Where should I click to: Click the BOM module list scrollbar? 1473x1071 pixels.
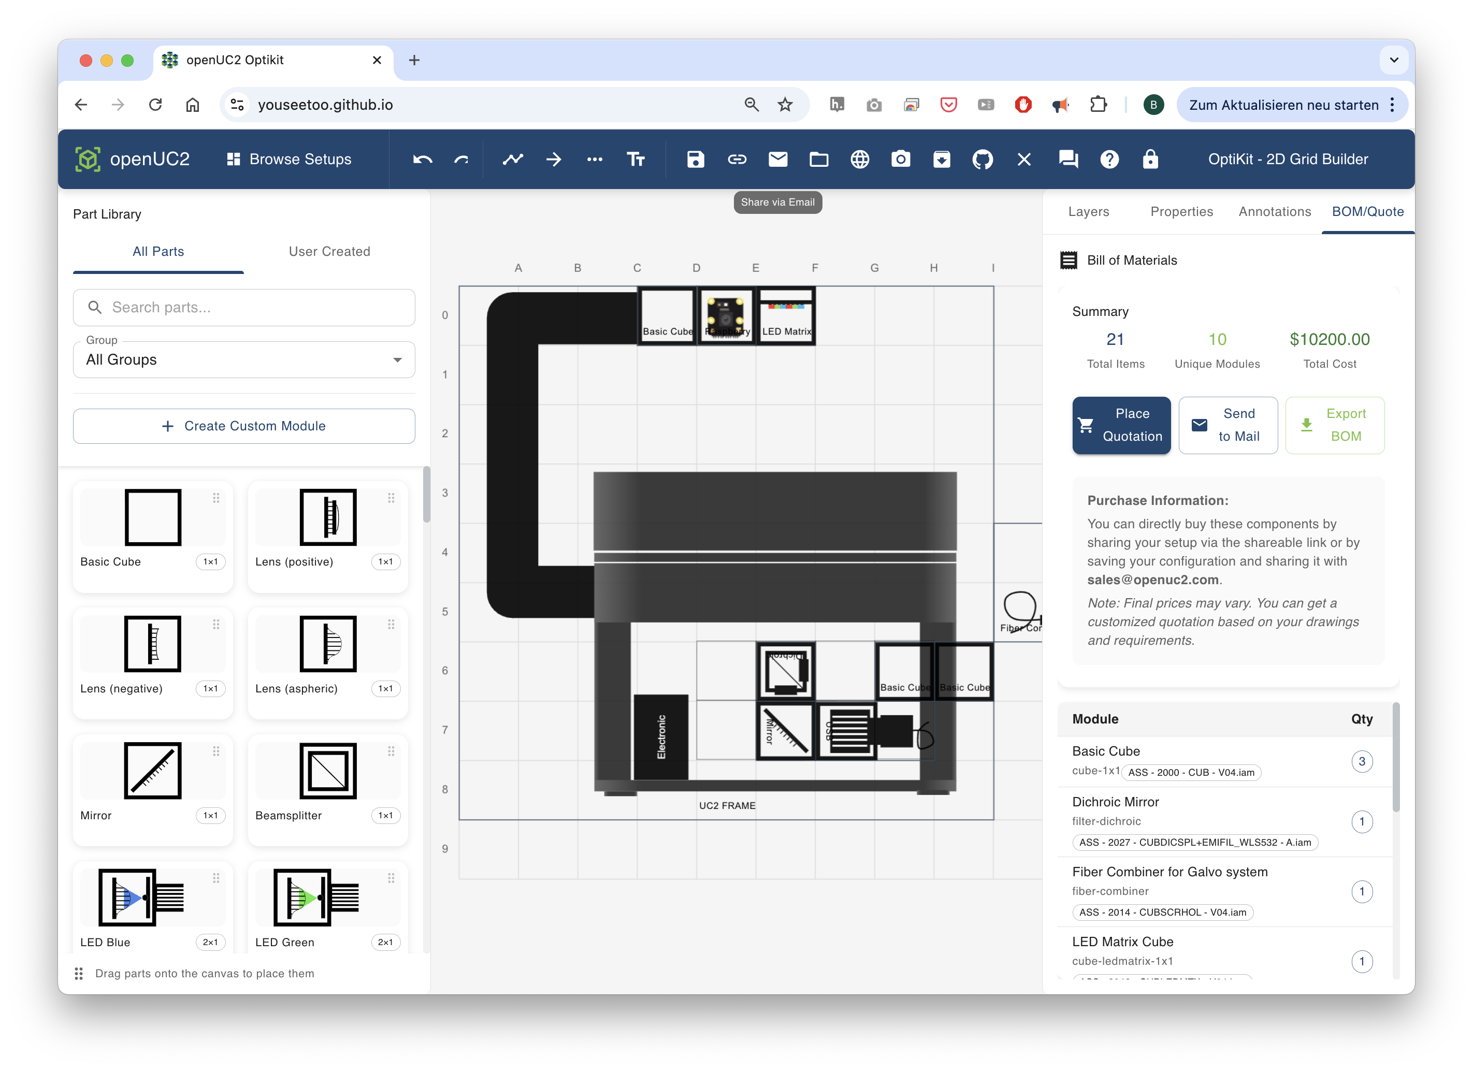tap(1396, 757)
